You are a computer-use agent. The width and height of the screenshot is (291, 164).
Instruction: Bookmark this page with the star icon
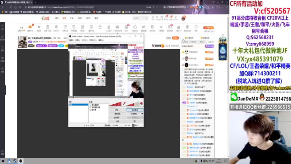[x=25, y=7]
